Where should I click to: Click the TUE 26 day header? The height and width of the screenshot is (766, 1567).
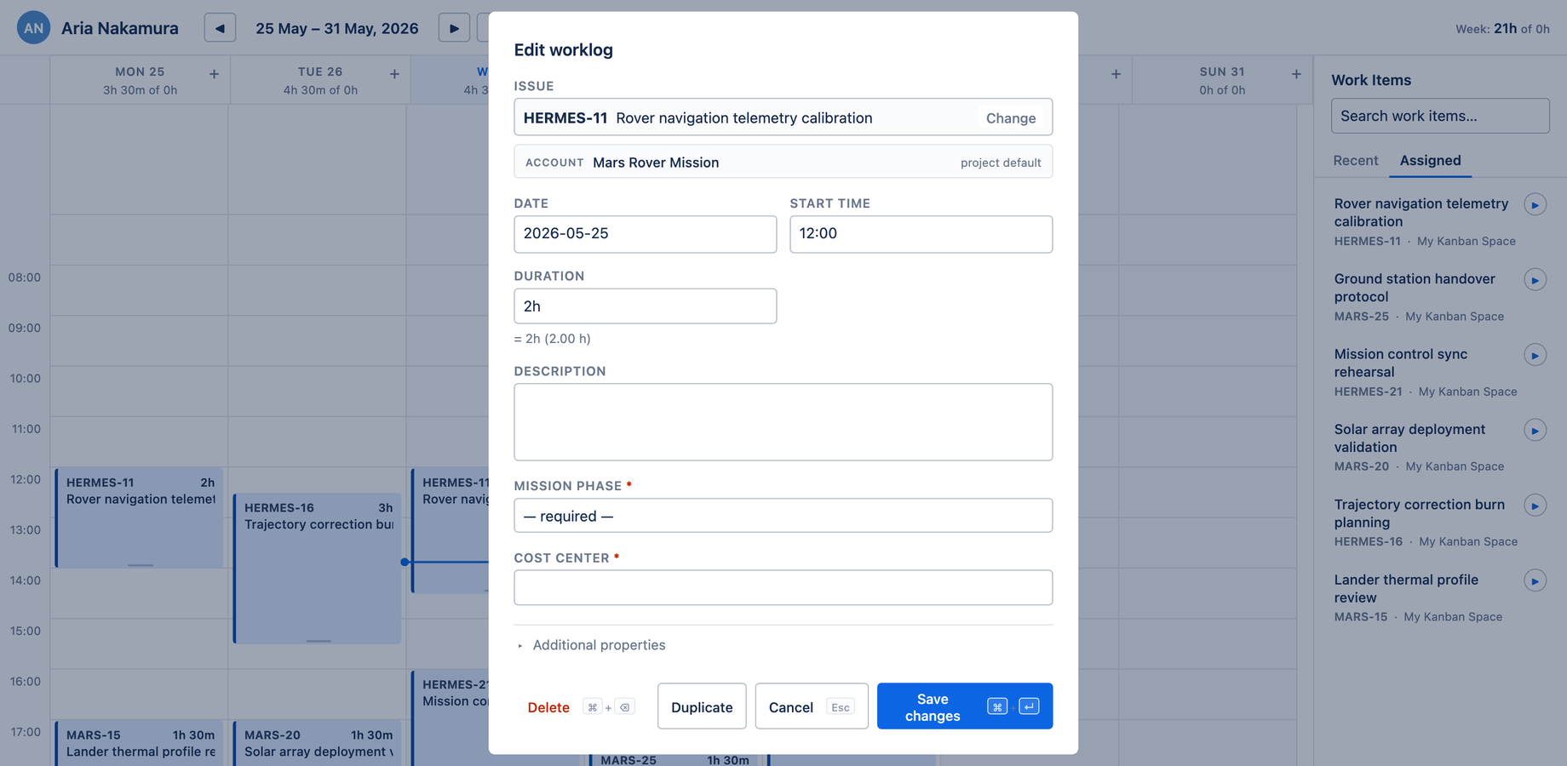click(320, 80)
